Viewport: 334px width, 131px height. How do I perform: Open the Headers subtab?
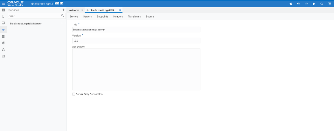pos(118,16)
